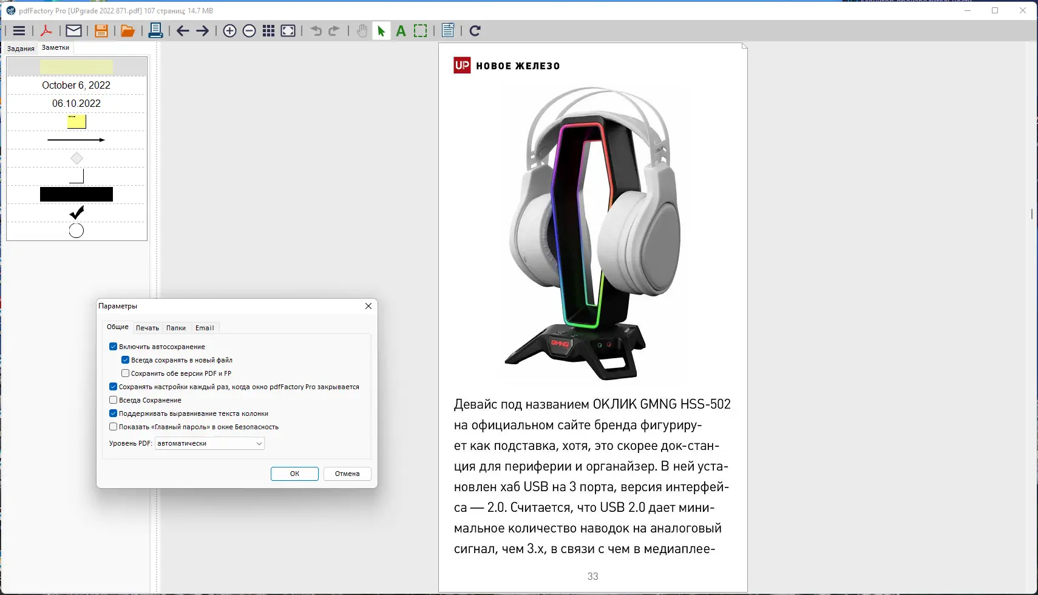Zoom in with the plus circle icon
Screen dimensions: 1038x595
coord(229,31)
